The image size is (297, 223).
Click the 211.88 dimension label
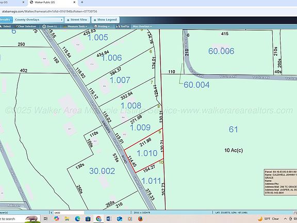[145, 142]
